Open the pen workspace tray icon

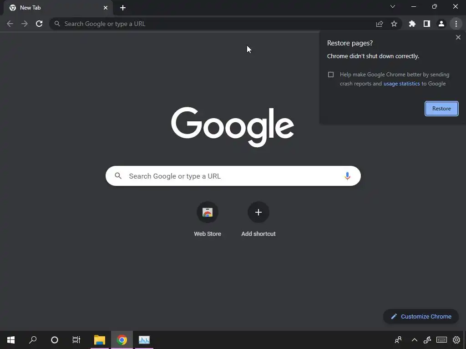pos(427,340)
